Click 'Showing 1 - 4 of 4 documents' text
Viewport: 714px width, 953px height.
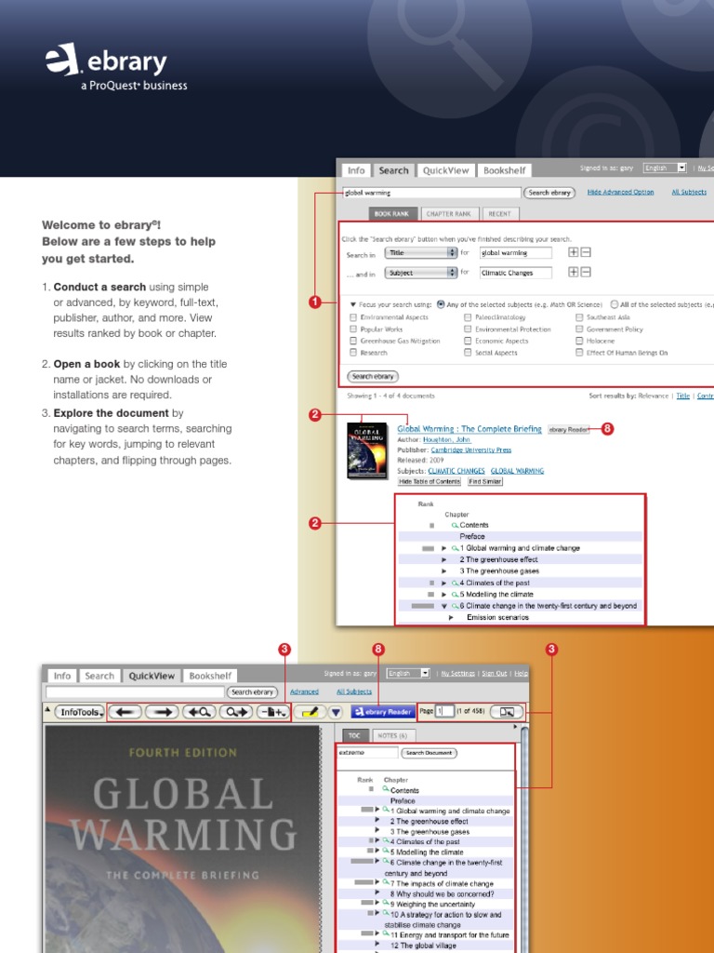[x=390, y=396]
